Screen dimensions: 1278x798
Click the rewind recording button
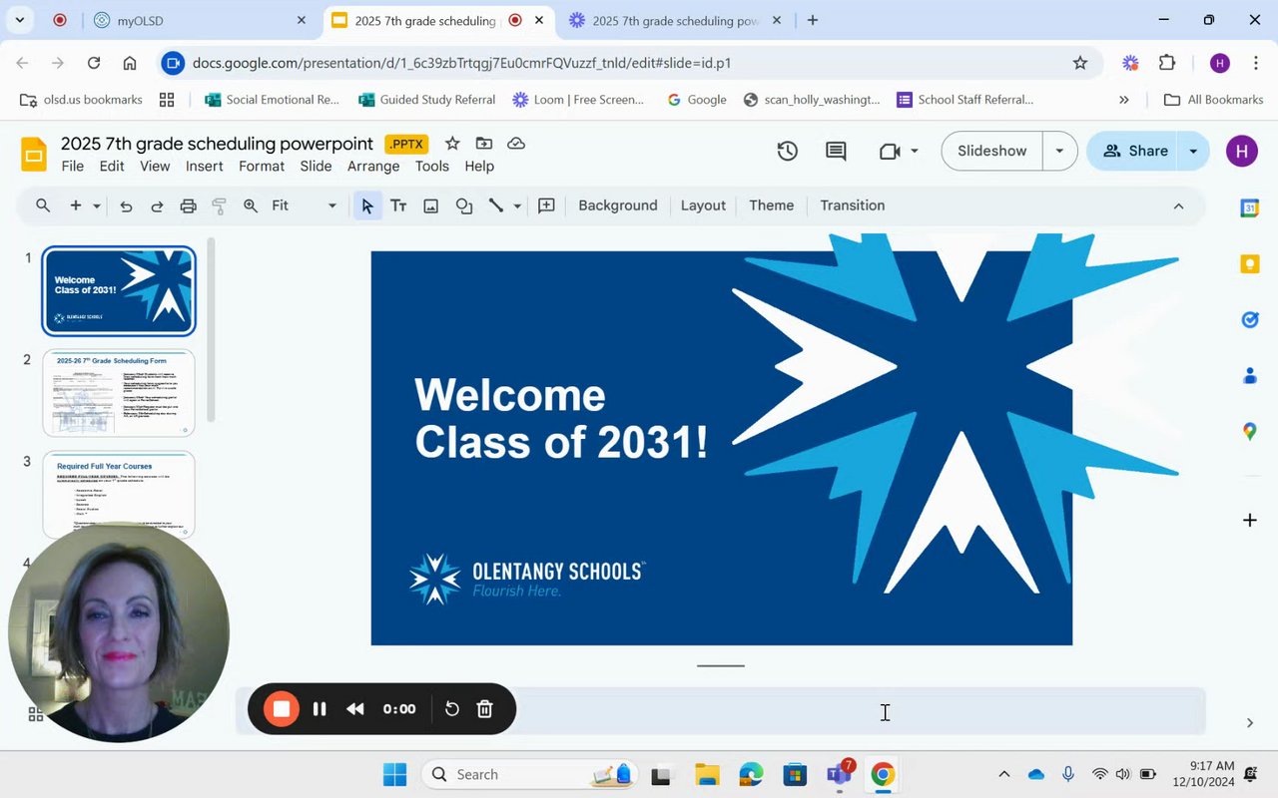click(355, 709)
